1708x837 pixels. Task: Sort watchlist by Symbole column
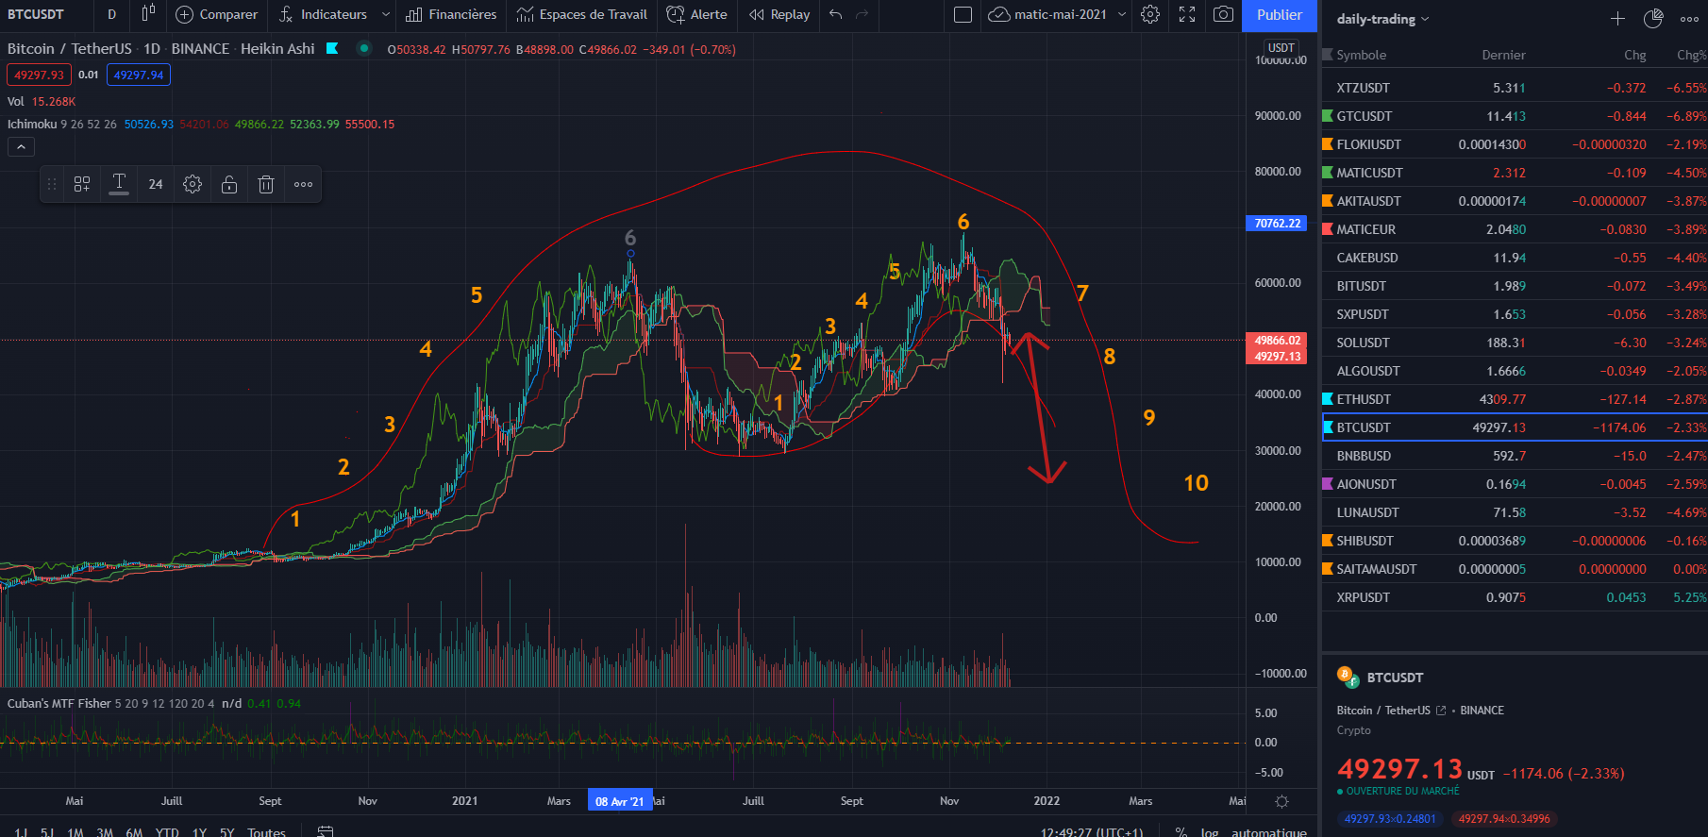tap(1361, 55)
